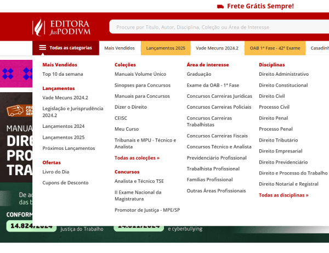Open the Mais Vendidos heading in the menu
The height and width of the screenshot is (253, 329).
point(60,65)
